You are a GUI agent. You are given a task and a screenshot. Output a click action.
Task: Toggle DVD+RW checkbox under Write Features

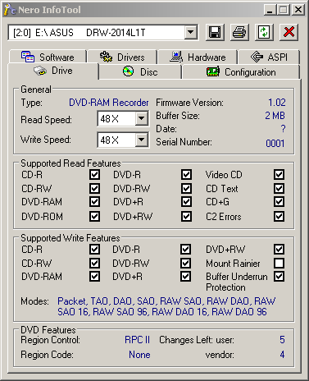pyautogui.click(x=279, y=250)
